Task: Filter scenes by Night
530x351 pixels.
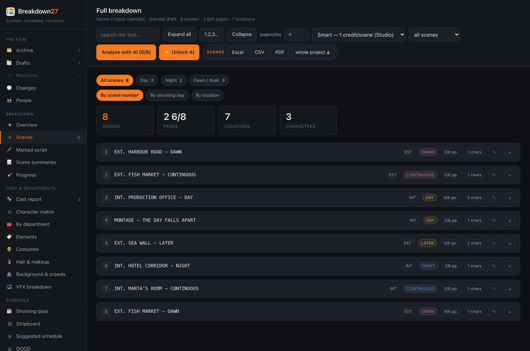Action: (173, 80)
